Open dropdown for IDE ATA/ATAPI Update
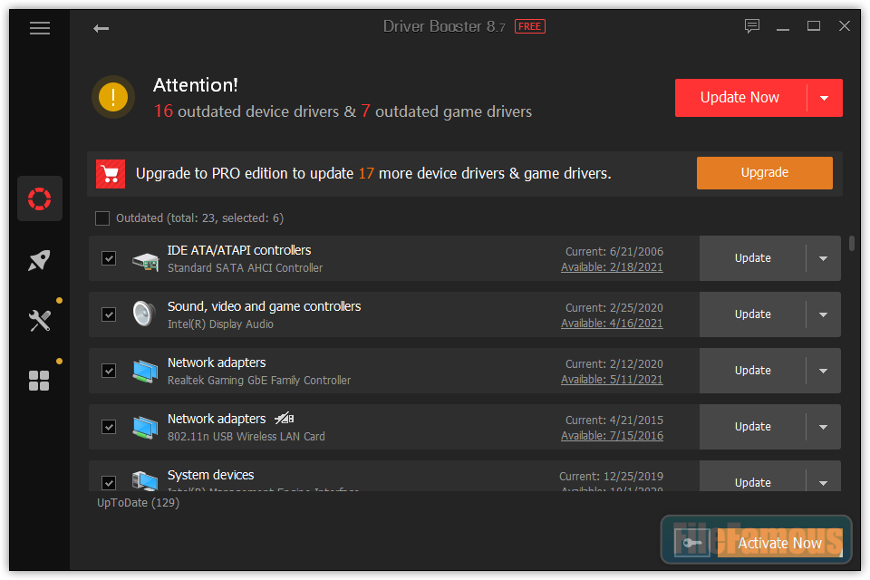Viewport: 870px width, 580px height. pyautogui.click(x=824, y=258)
